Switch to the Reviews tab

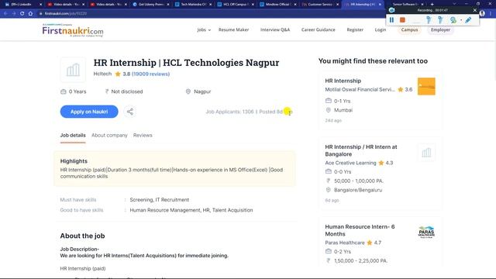(143, 136)
